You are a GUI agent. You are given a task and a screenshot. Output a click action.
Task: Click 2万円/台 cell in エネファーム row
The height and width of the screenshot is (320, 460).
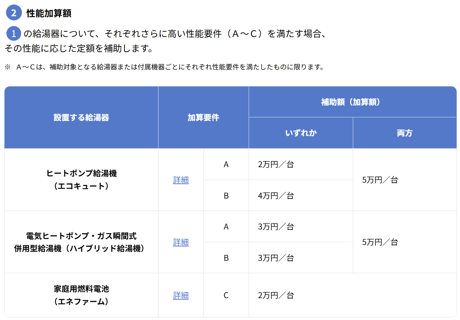(x=276, y=295)
